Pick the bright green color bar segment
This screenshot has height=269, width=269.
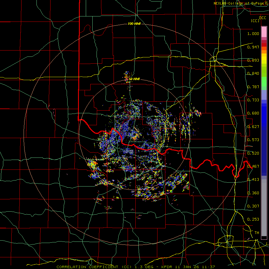click(264, 82)
